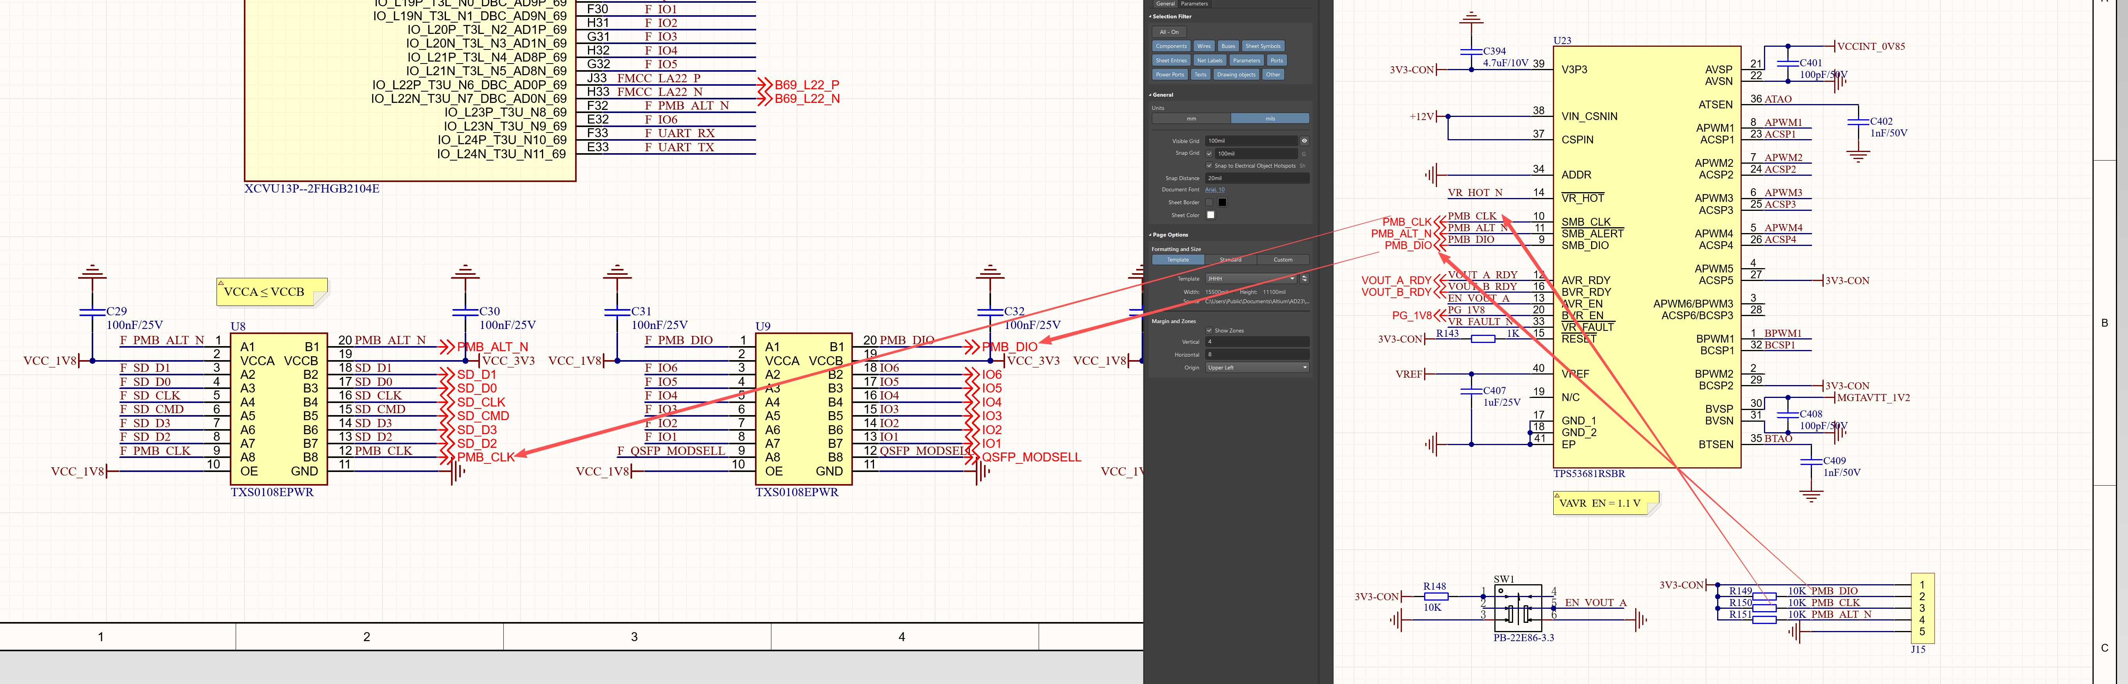Click the B69_L22_N port symbol

tap(799, 99)
